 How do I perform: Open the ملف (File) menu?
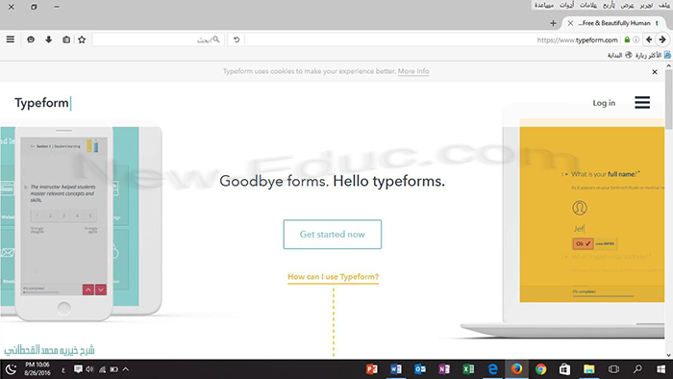[x=664, y=5]
